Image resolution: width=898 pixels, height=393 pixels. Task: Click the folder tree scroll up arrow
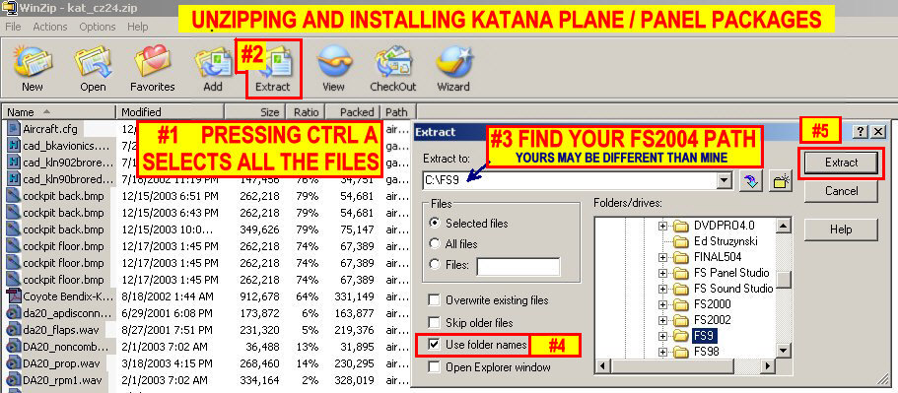(x=784, y=225)
